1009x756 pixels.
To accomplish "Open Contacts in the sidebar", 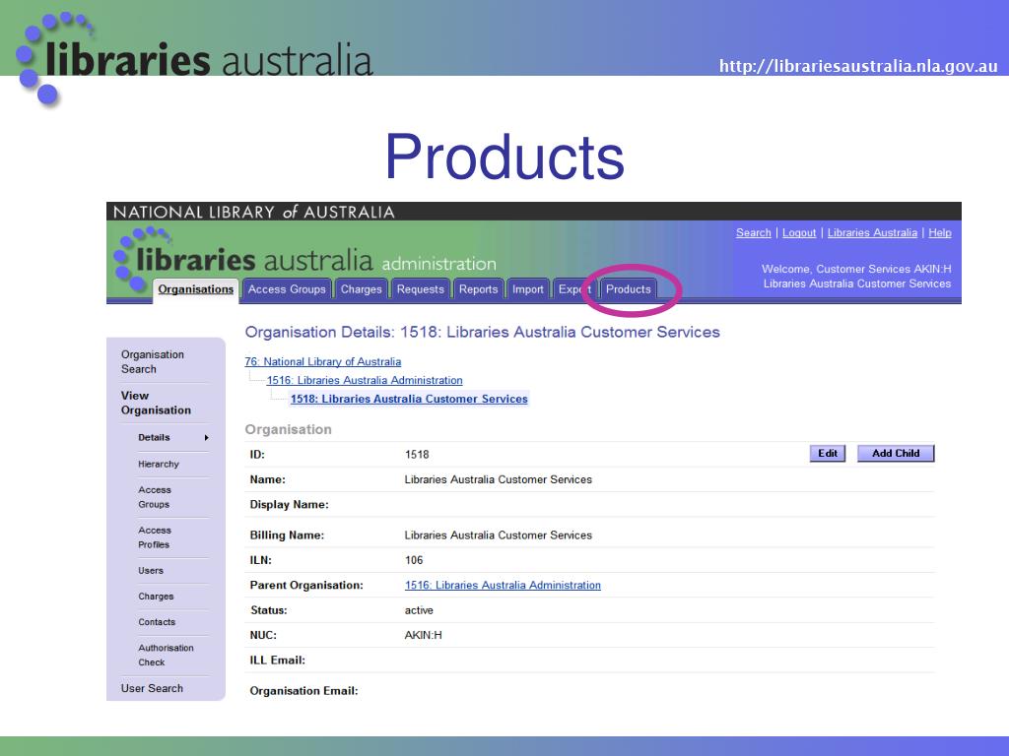I will click(x=157, y=622).
